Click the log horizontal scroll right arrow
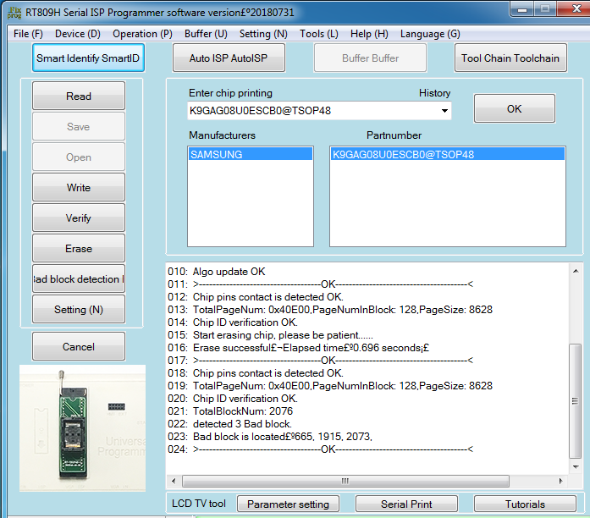 [x=560, y=481]
